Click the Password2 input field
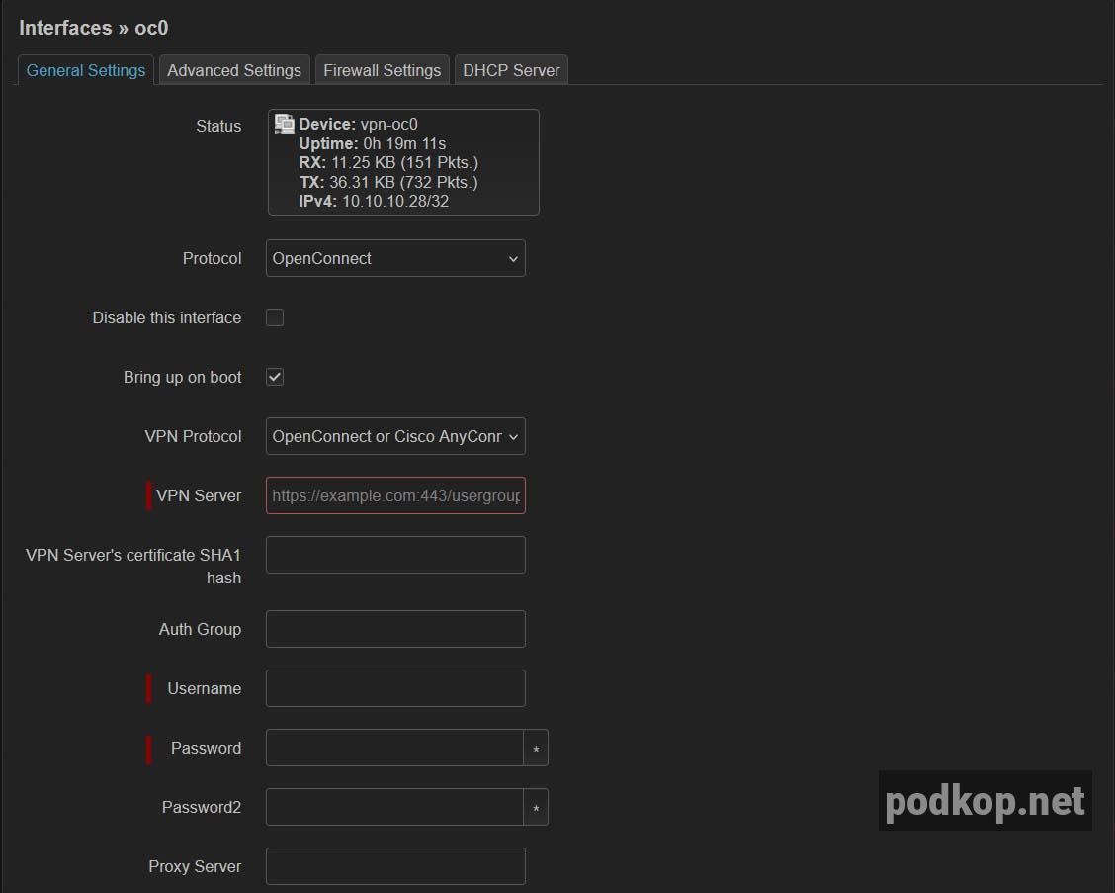The image size is (1115, 893). 394,807
